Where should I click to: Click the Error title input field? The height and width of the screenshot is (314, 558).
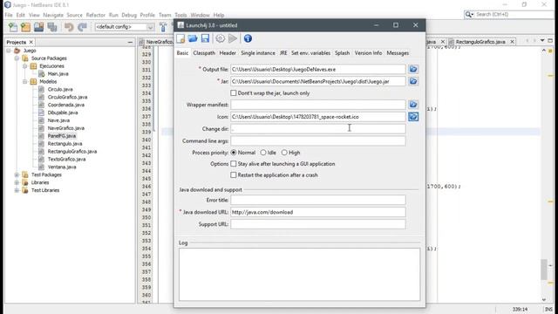click(x=317, y=200)
